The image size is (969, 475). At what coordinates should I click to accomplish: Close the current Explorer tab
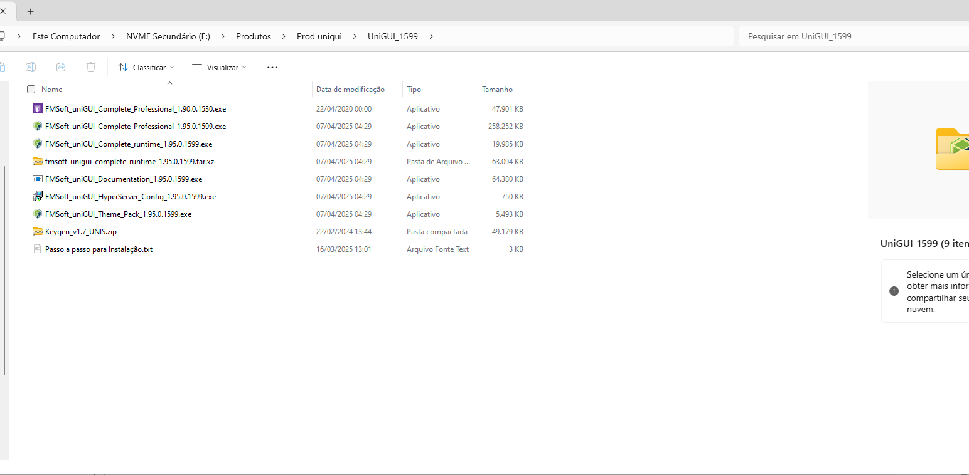[3, 11]
